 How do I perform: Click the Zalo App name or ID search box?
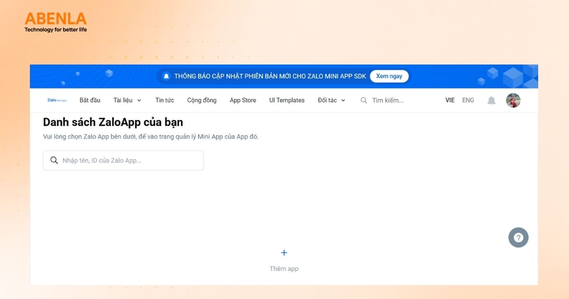pos(123,160)
